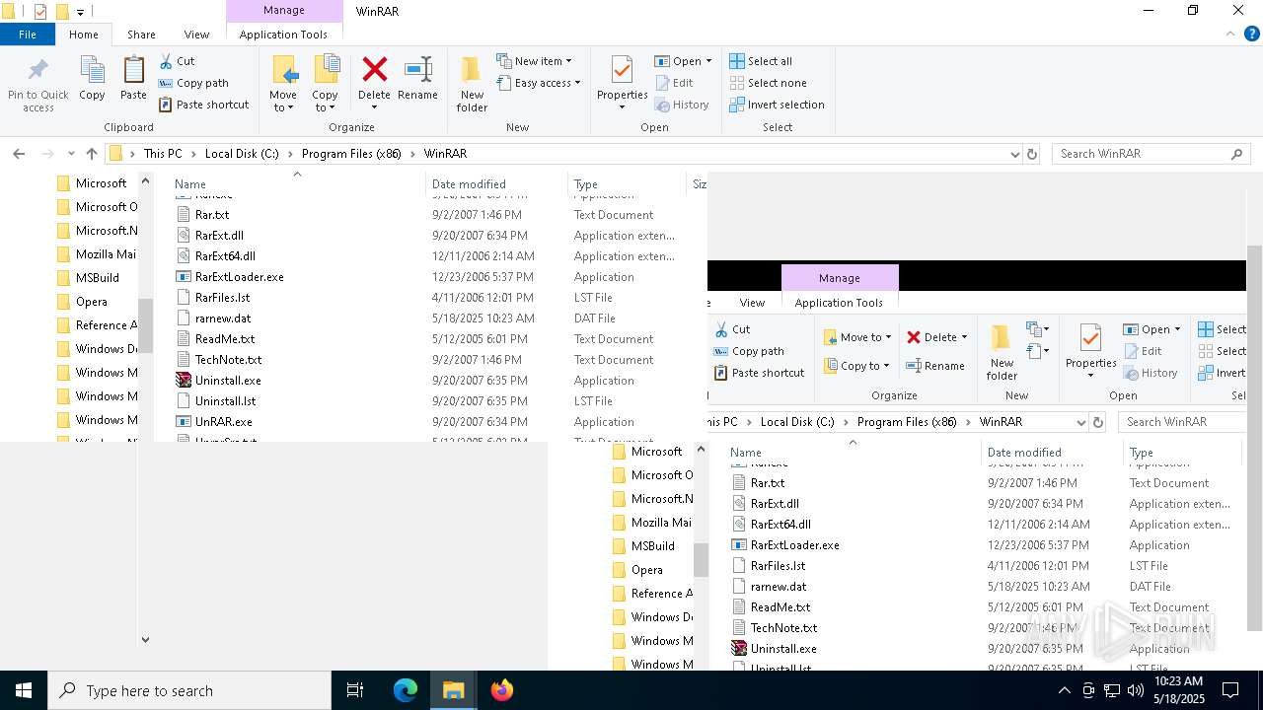
Task: Refresh the lower duplicate window address bar
Action: click(1098, 422)
